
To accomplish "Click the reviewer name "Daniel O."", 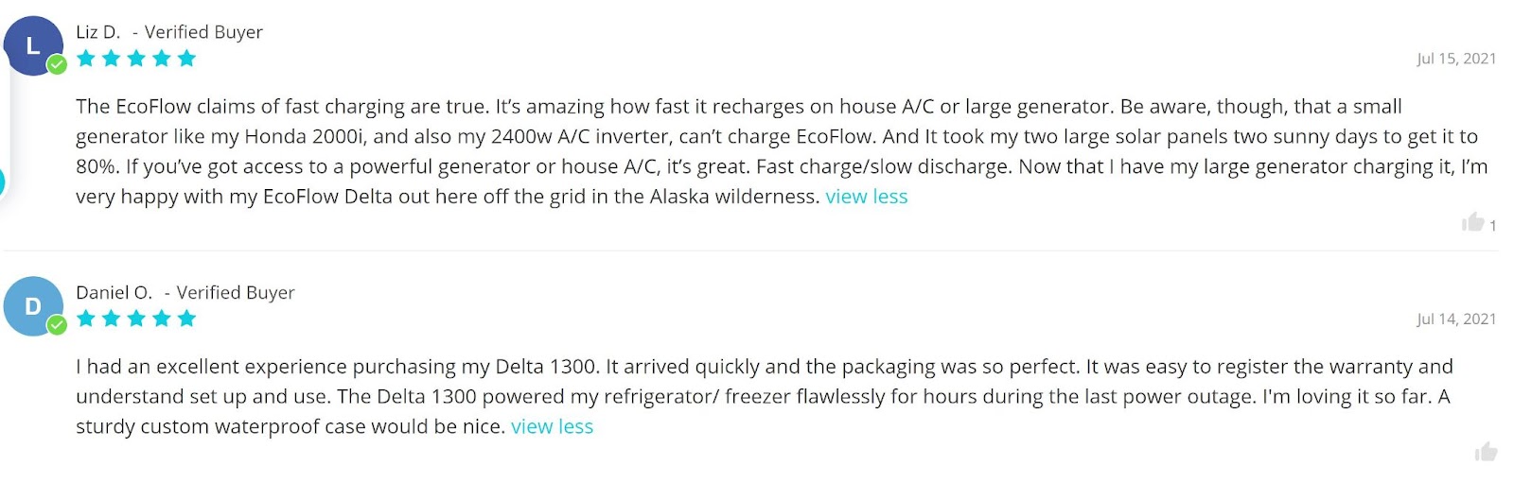I will [x=114, y=293].
